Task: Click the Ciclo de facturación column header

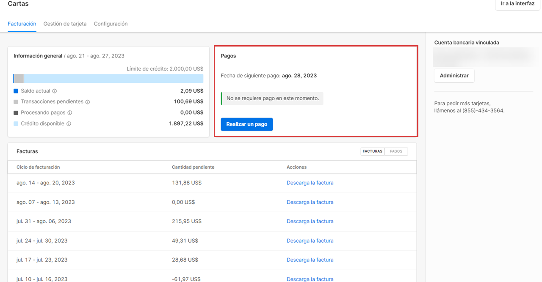Action: tap(38, 167)
